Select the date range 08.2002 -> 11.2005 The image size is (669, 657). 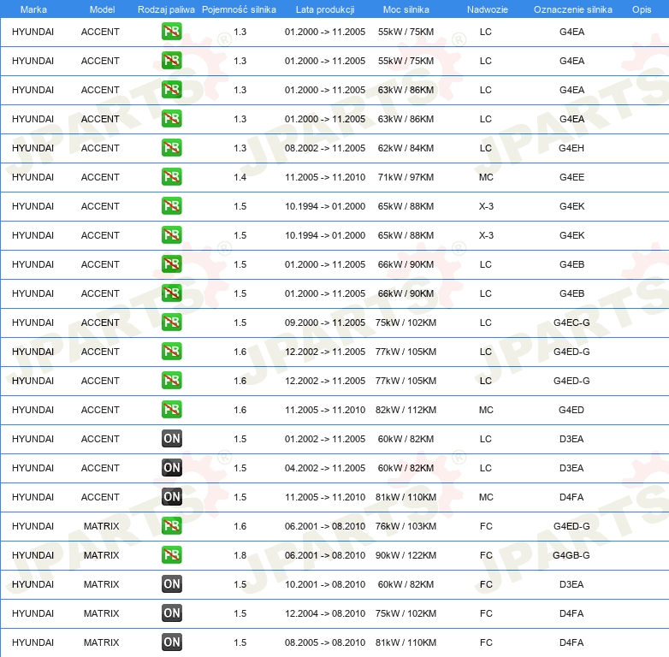[x=325, y=148]
